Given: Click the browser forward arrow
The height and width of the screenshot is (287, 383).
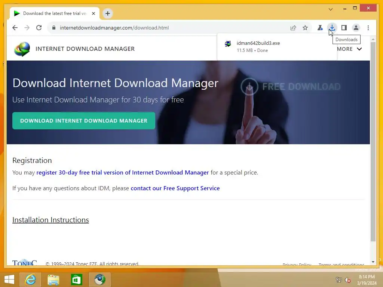Looking at the screenshot, I should coord(27,28).
